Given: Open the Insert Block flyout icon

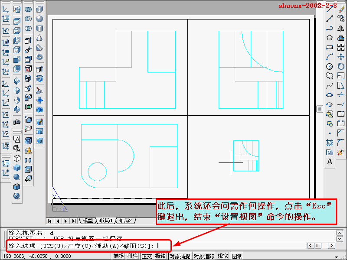Looking at the screenshot, I should pyautogui.click(x=330, y=114).
